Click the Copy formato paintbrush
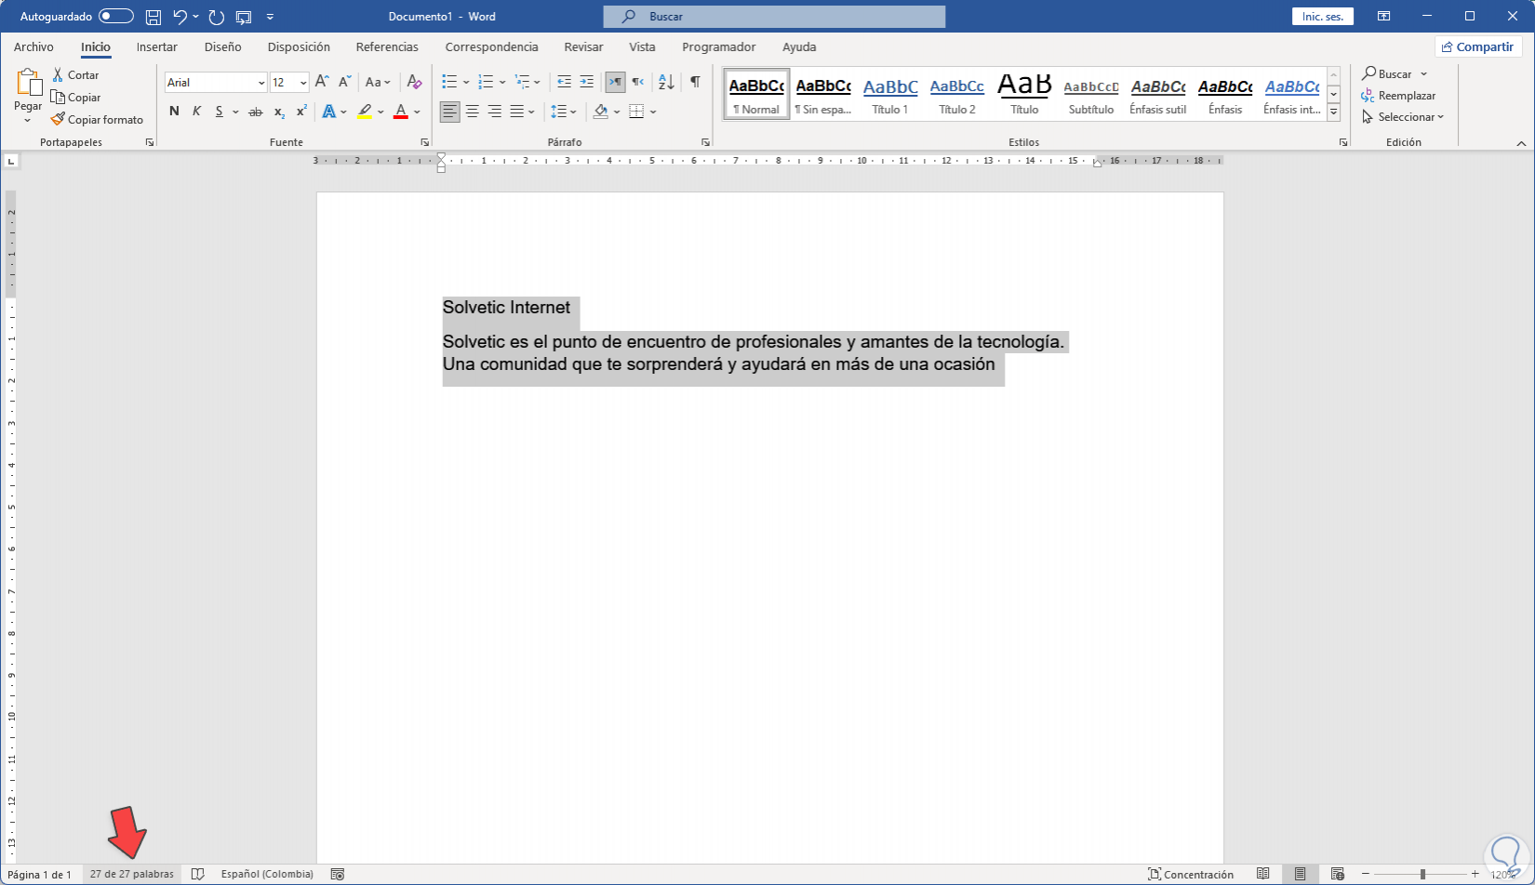The height and width of the screenshot is (885, 1535). pos(58,119)
